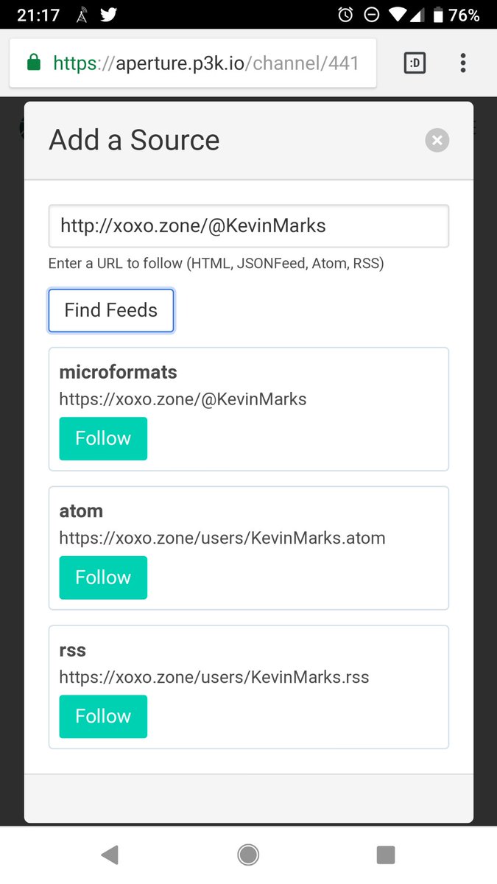Close the Add a Source dialog
This screenshot has width=497, height=884.
pyautogui.click(x=437, y=140)
